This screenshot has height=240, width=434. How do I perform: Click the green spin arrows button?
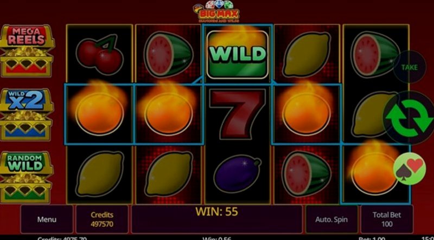pos(409,118)
